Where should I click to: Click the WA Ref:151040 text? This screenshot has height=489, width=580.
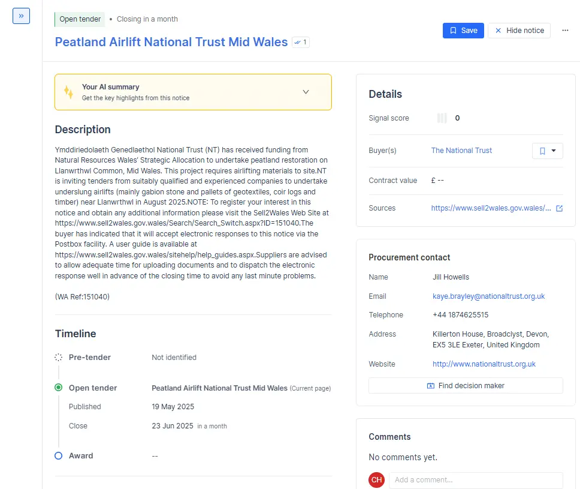point(82,297)
